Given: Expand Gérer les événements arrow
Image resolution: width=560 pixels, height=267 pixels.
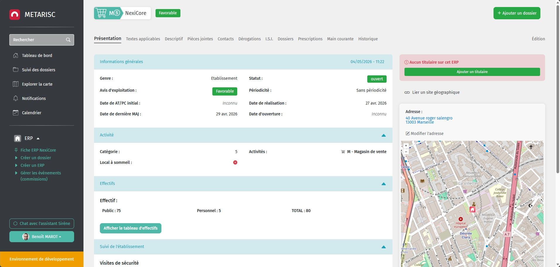Looking at the screenshot, I should point(16,173).
